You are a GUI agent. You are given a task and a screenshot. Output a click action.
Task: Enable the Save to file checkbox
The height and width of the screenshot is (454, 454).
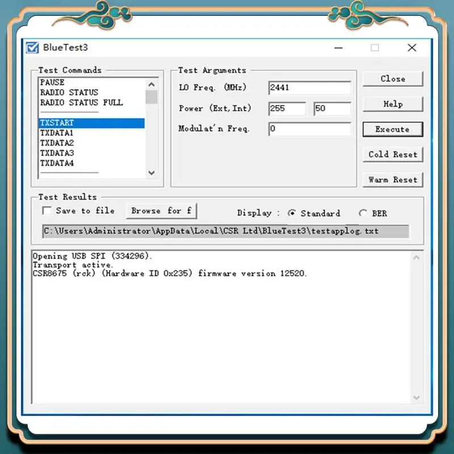point(47,211)
